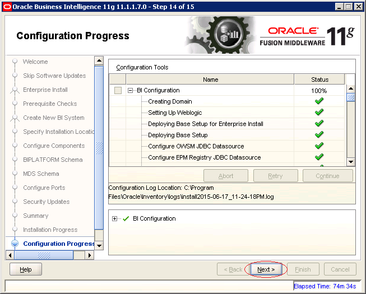The image size is (366, 294).
Task: Select Skip Software Updates step
Action: point(54,76)
